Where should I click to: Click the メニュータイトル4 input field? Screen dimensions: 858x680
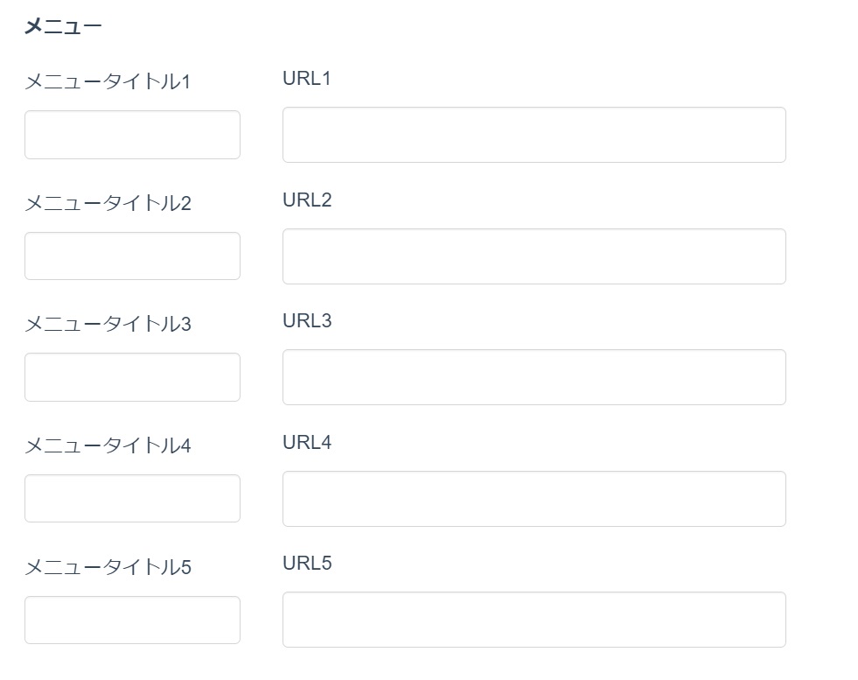pos(132,499)
